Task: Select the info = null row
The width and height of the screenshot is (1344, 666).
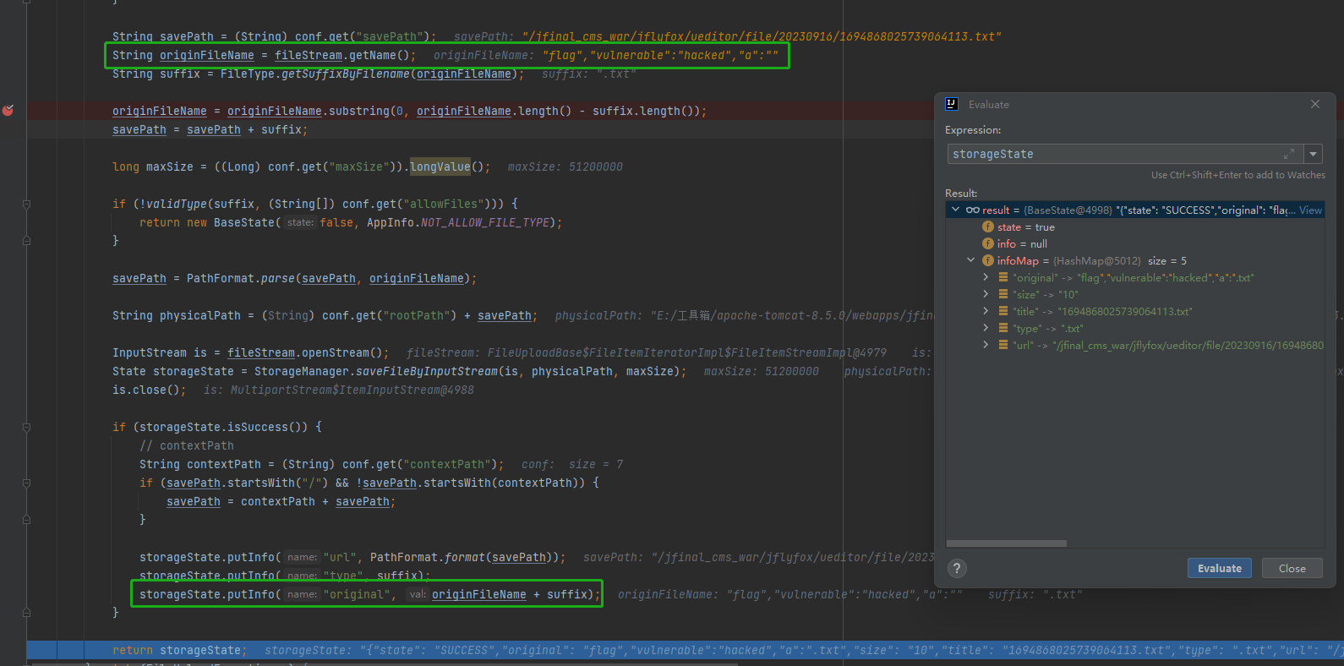Action: (1134, 243)
